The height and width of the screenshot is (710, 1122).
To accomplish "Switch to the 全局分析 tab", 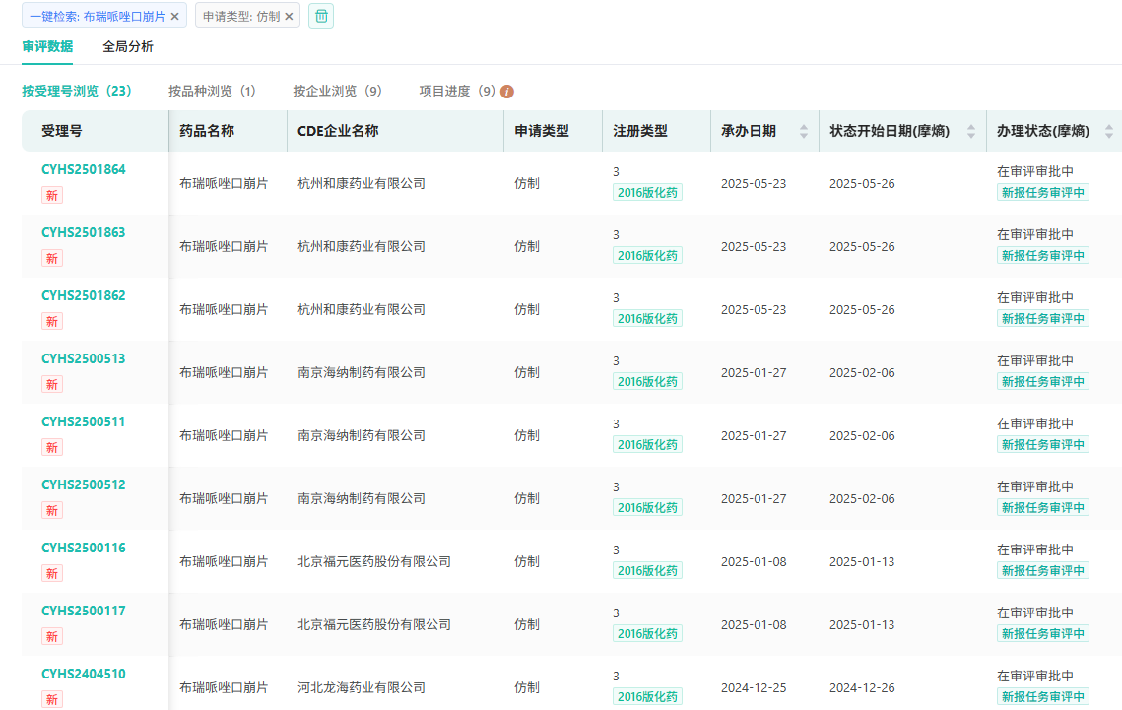I will coord(128,46).
